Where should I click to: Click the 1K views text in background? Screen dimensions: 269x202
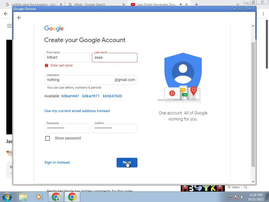tap(233, 187)
